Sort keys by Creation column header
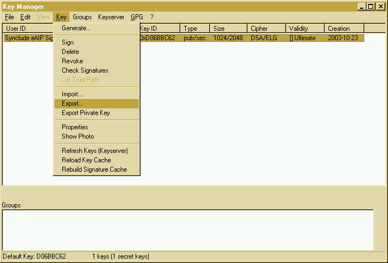This screenshot has width=388, height=263. 344,28
